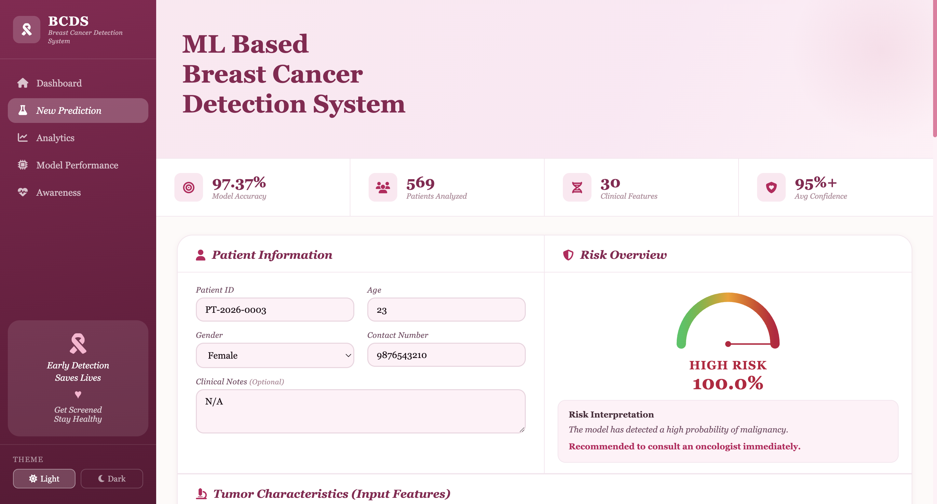Click the Analytics chart icon
This screenshot has height=504, width=937.
[22, 138]
